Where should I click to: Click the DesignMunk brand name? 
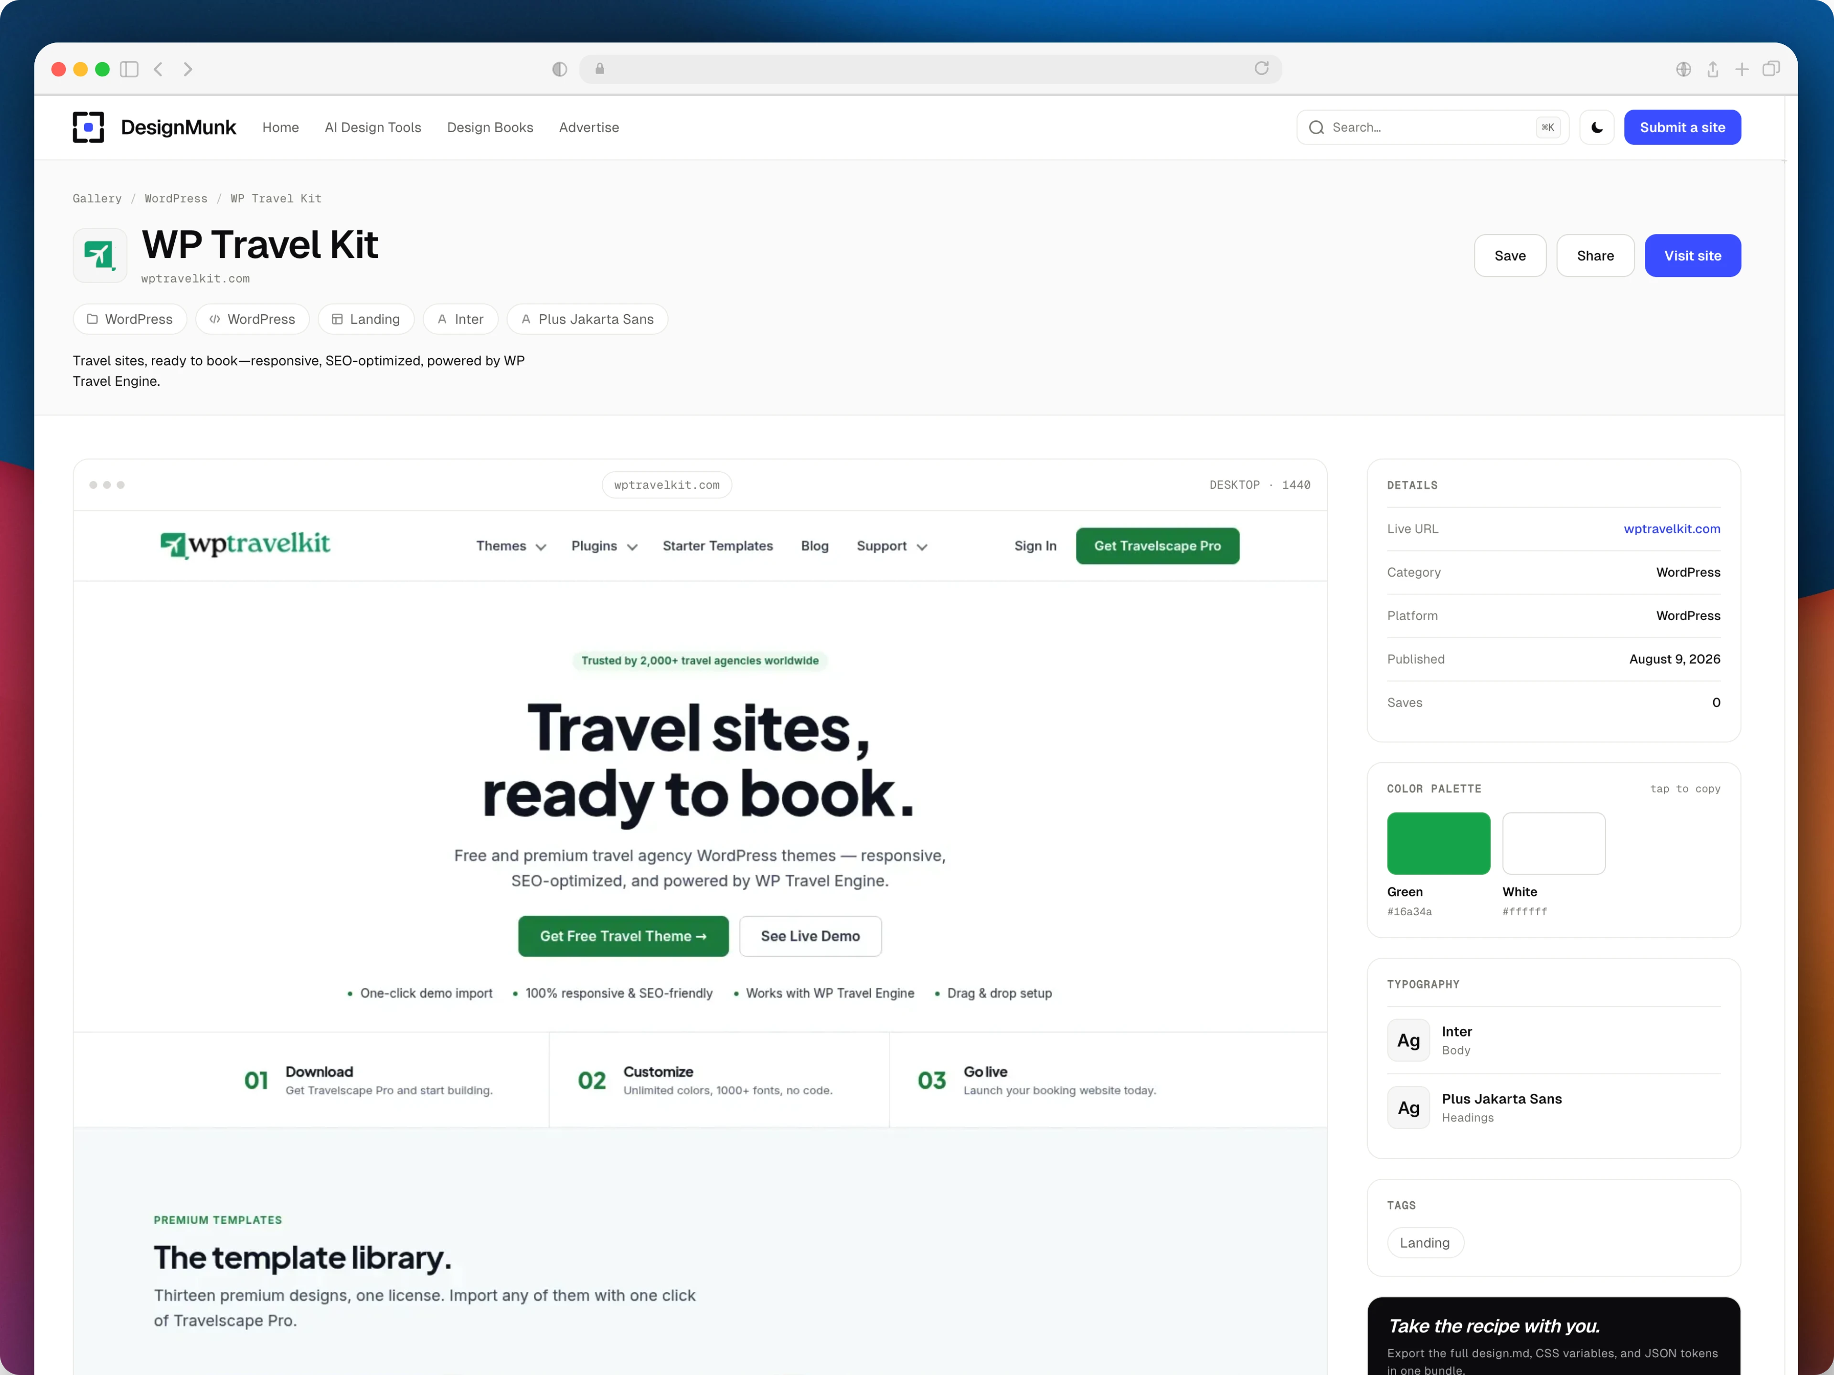point(178,127)
